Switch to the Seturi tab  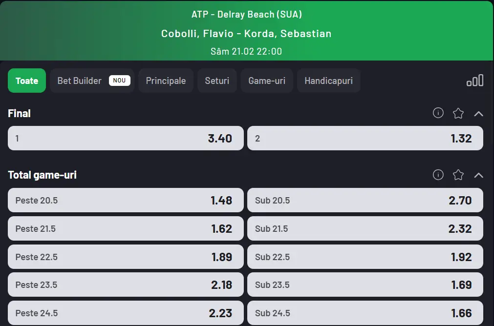pos(217,80)
